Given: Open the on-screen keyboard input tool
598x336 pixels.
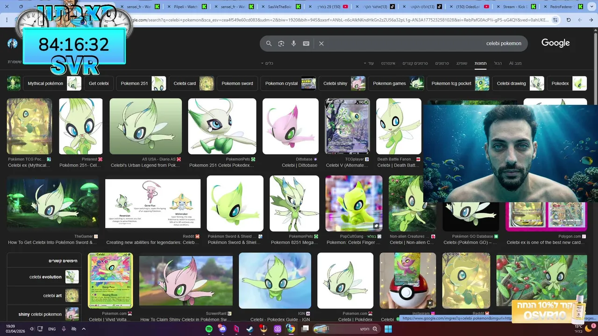Looking at the screenshot, I should tap(306, 43).
